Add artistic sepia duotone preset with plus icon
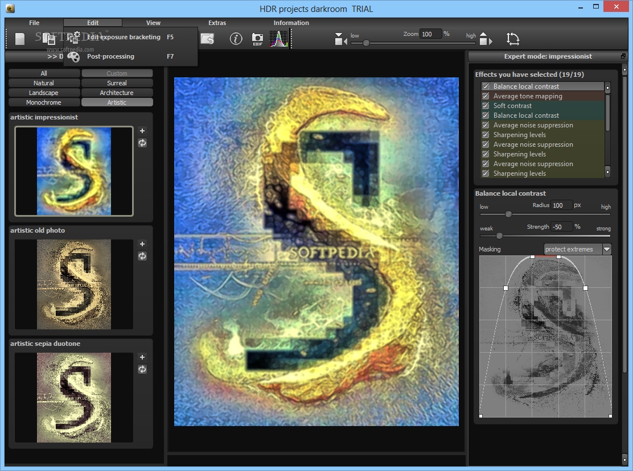 click(142, 357)
